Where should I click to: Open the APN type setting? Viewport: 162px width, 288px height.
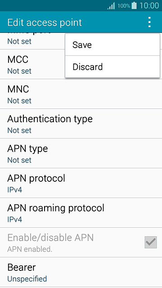81,153
